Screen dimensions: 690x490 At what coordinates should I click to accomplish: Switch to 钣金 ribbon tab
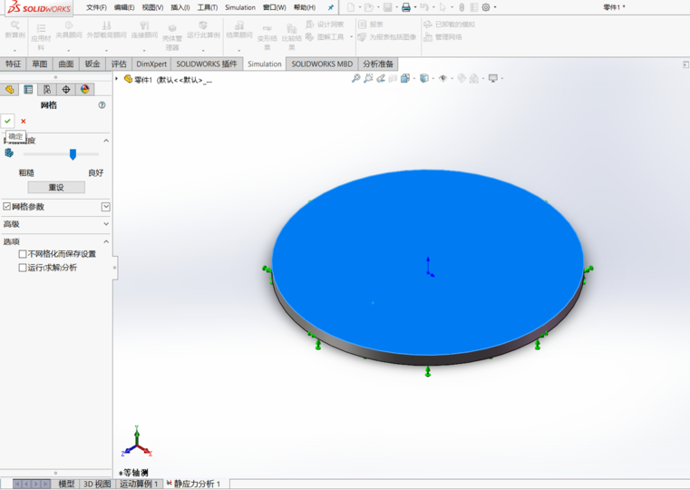pos(92,64)
